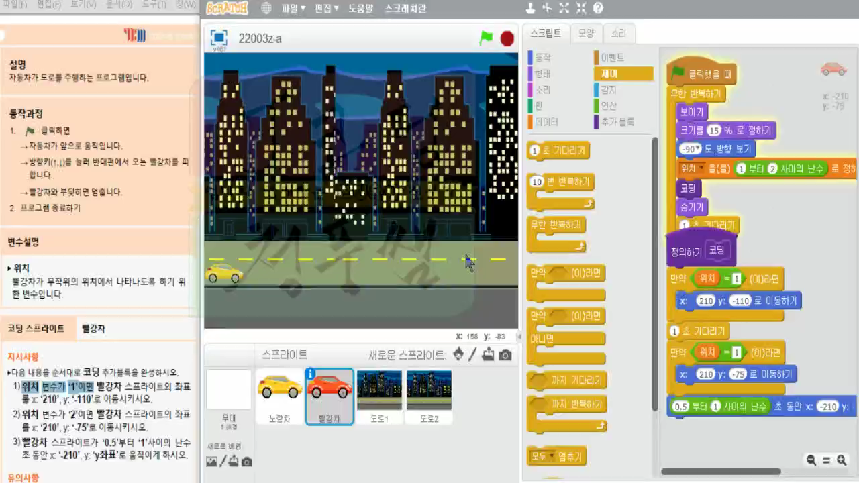Choose new backdrop from library
The width and height of the screenshot is (859, 483).
pos(211,462)
